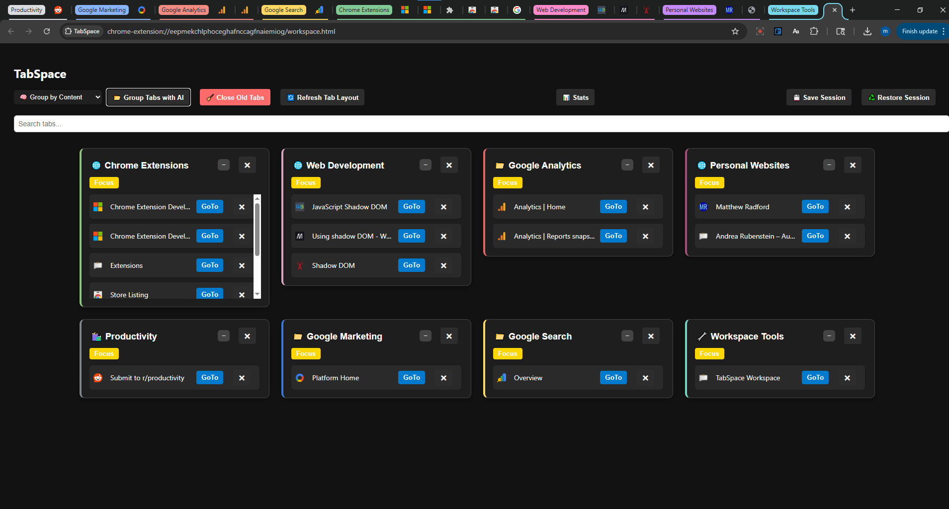Open a new browser tab
Image resolution: width=949 pixels, height=509 pixels.
(x=853, y=10)
